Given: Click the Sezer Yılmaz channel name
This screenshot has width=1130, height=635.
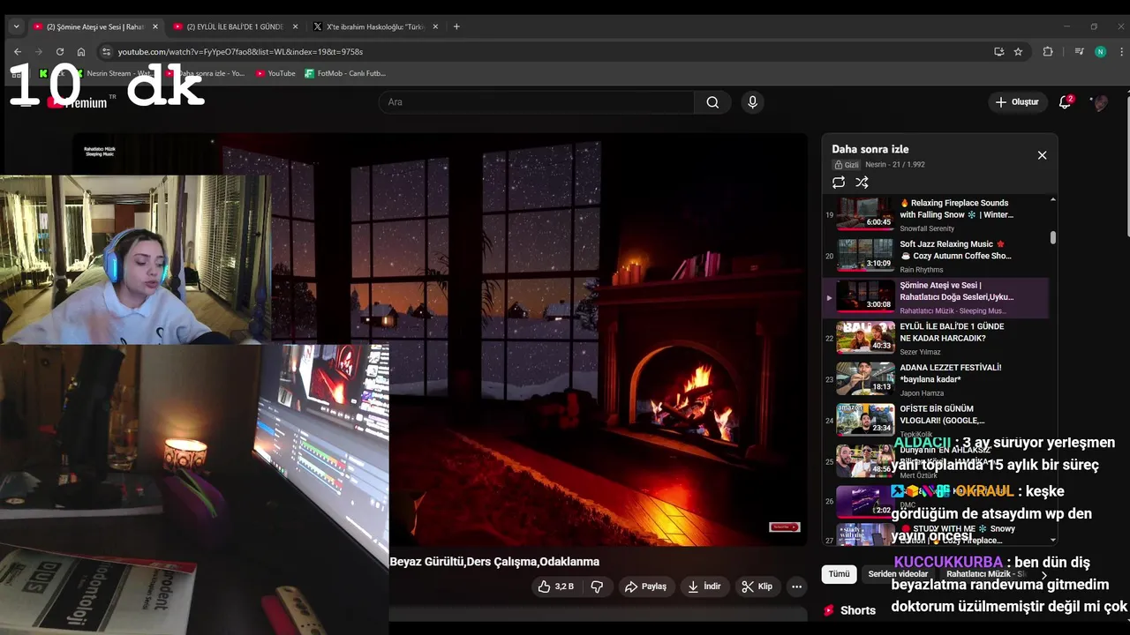Looking at the screenshot, I should pyautogui.click(x=920, y=352).
